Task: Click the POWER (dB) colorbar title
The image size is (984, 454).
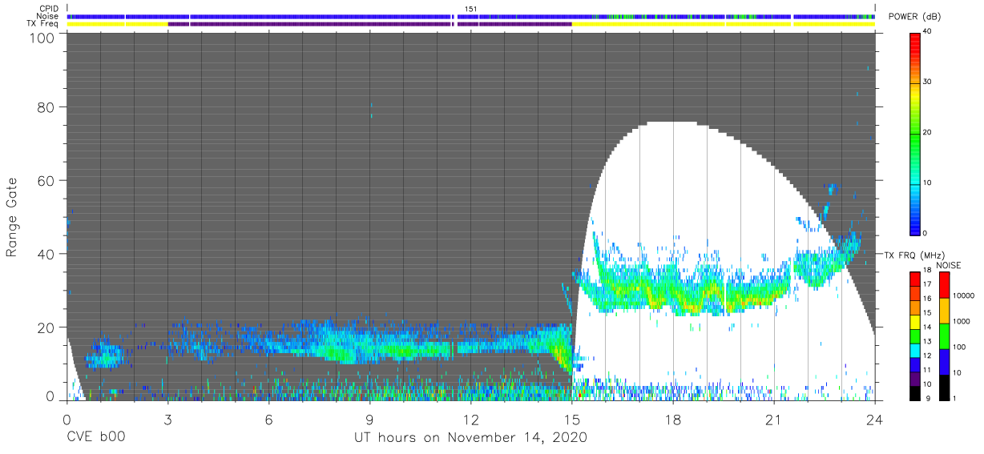Action: pos(913,17)
